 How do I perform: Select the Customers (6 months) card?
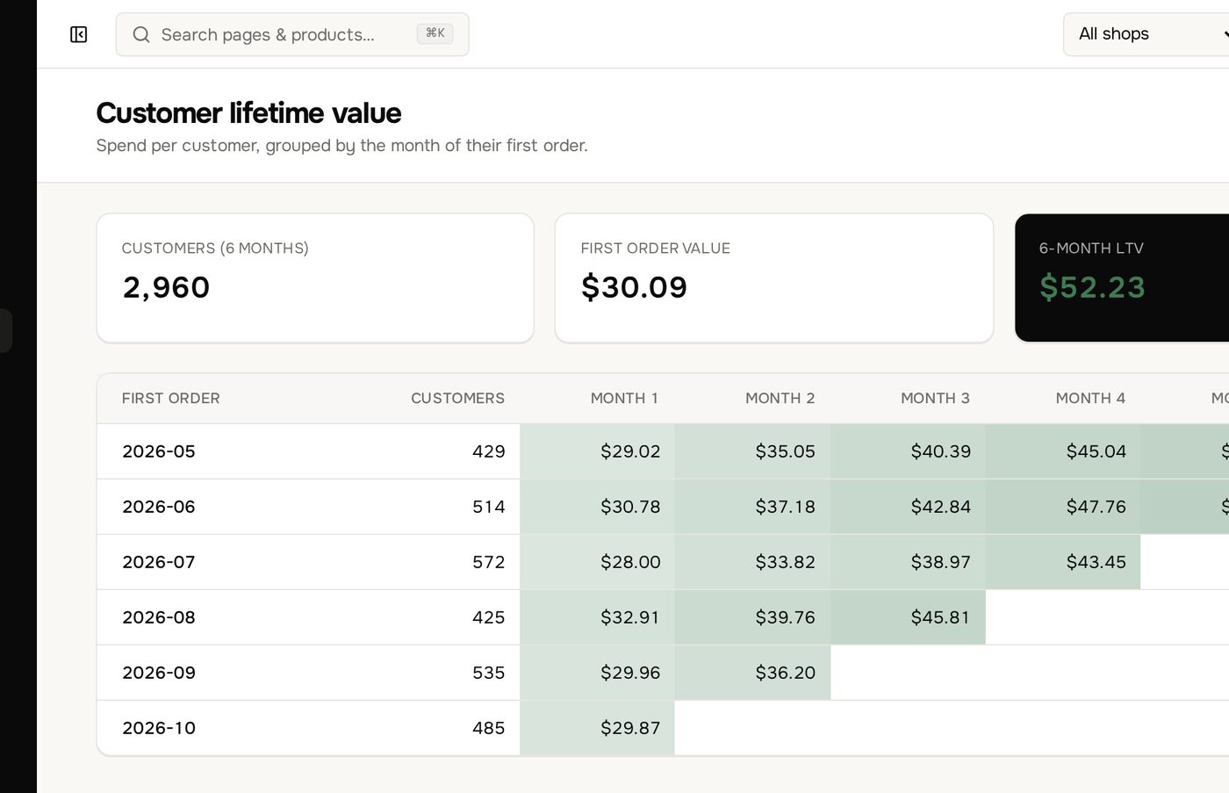tap(315, 278)
